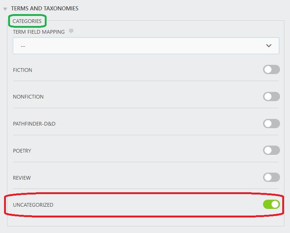This screenshot has height=233, width=290.
Task: Select the Pathfinder-D&D label text
Action: click(x=34, y=124)
